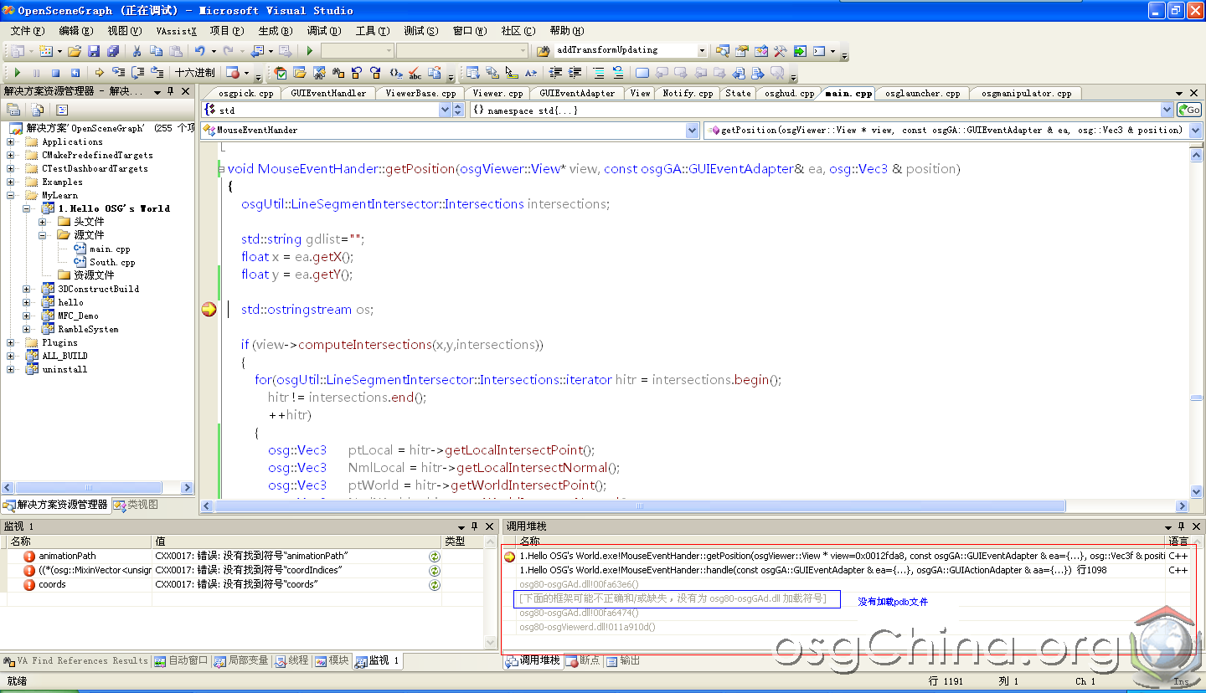Open the 文件(F) menu
Viewport: 1206px width, 693px height.
[28, 30]
